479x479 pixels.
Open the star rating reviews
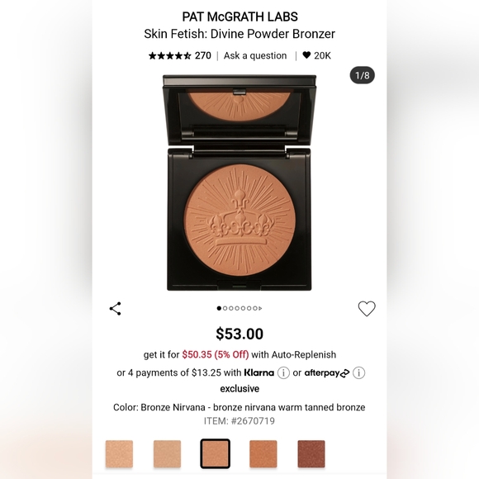pos(170,56)
